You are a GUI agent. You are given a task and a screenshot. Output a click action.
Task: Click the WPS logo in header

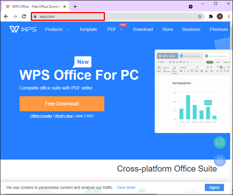pyautogui.click(x=23, y=29)
